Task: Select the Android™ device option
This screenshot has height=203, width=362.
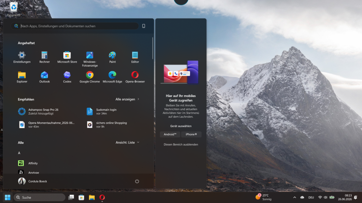Action: click(x=170, y=134)
